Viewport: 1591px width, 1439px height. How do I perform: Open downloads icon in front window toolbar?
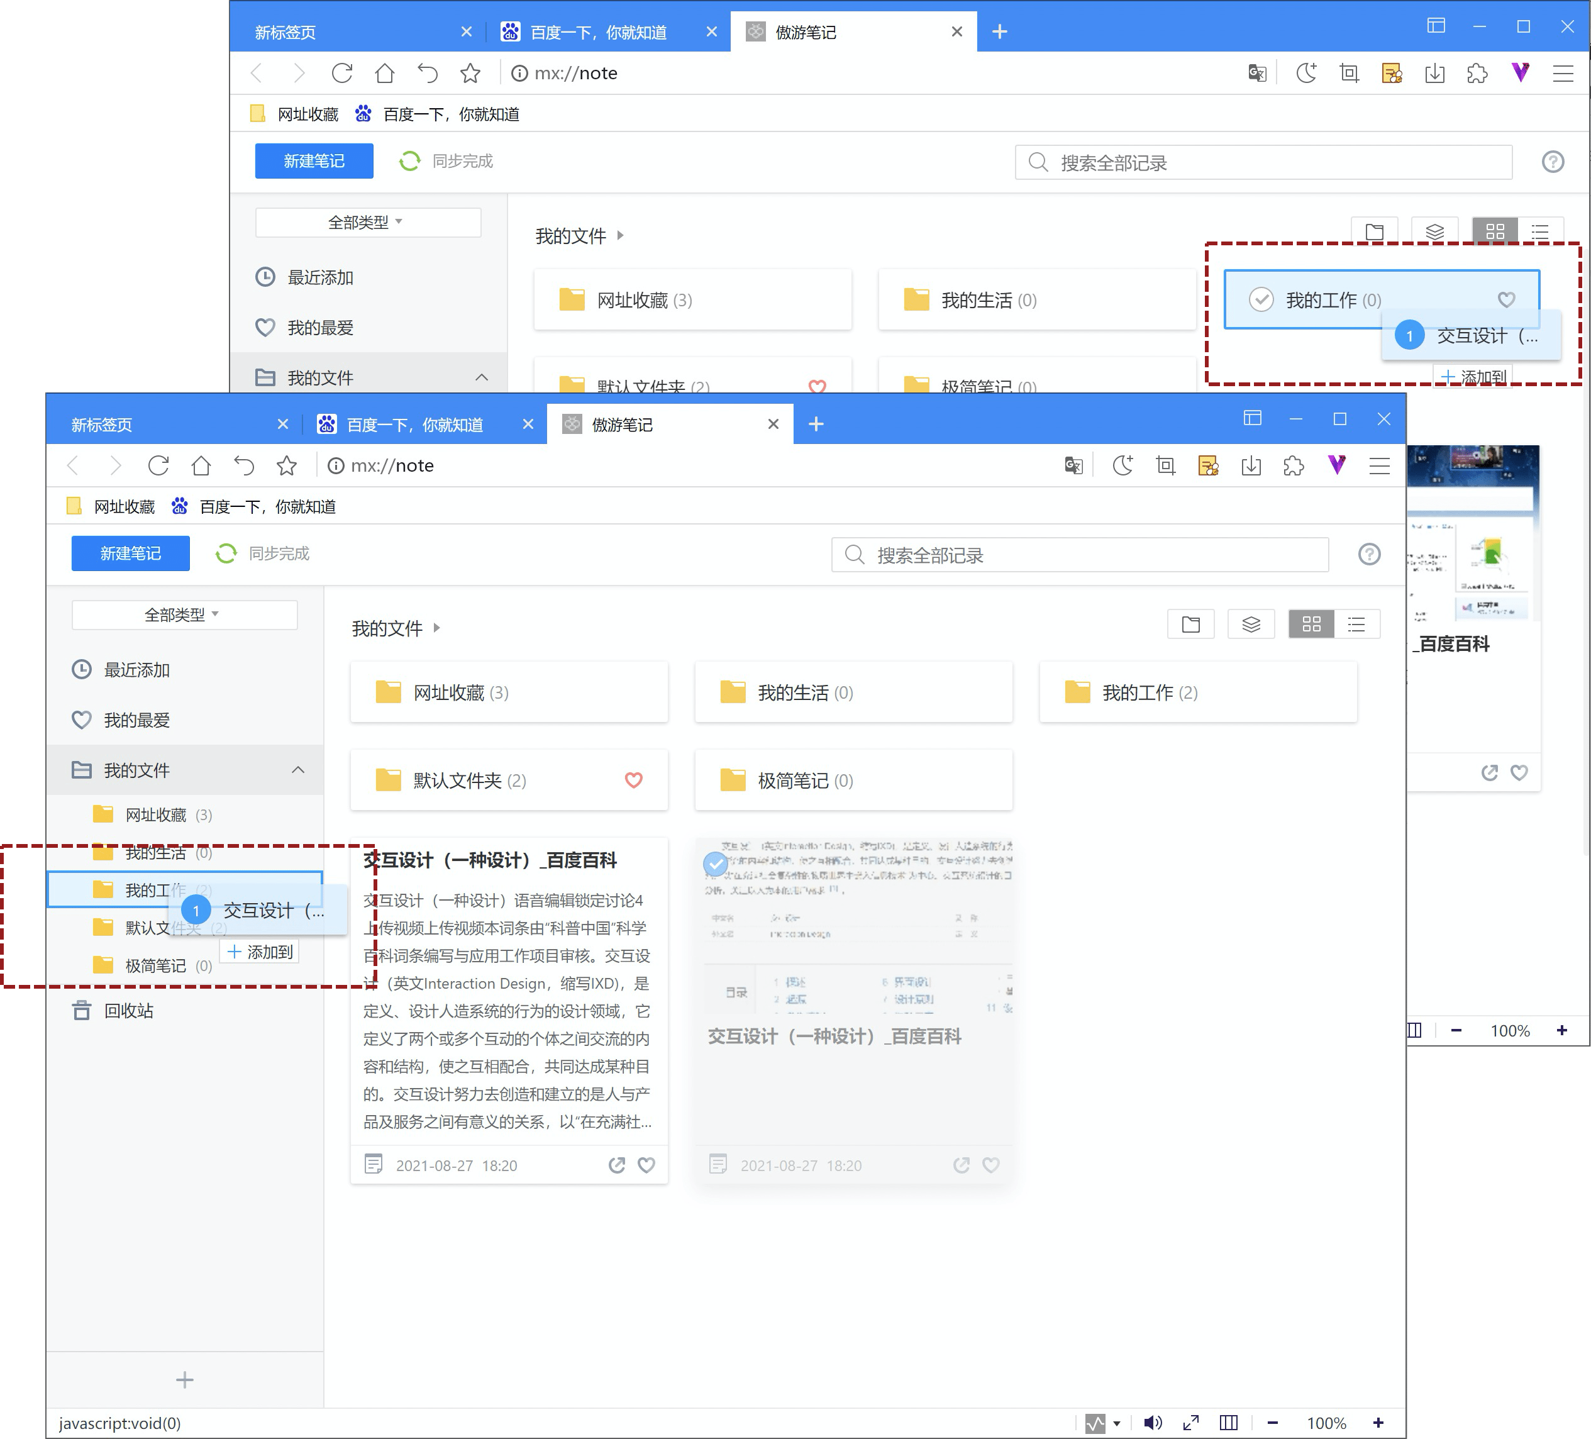(x=1251, y=465)
